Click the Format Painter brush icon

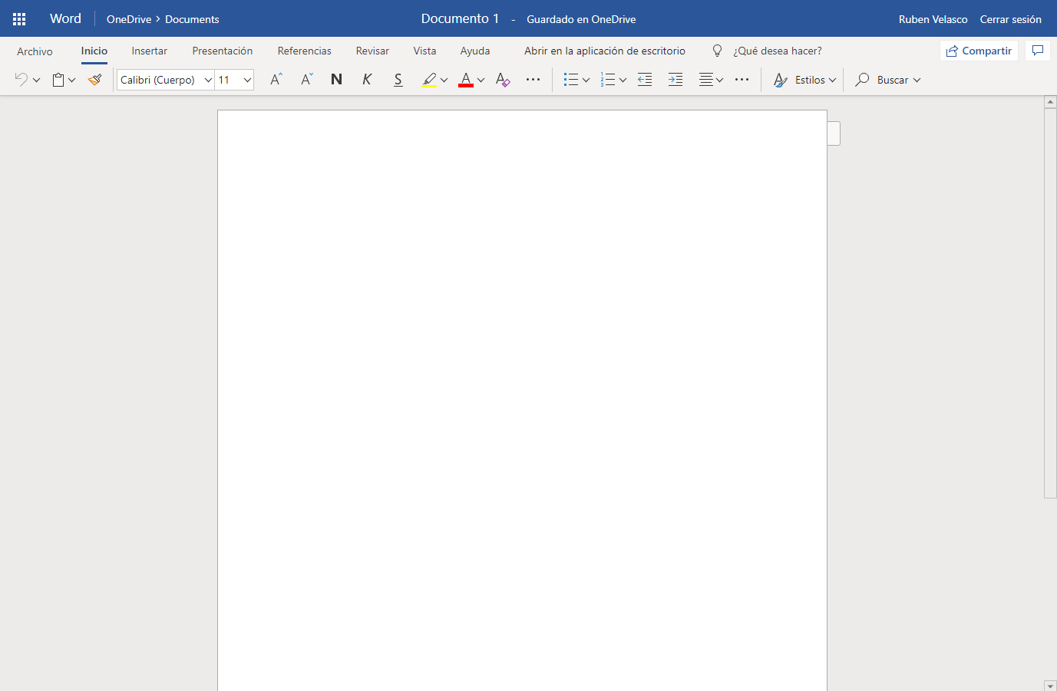95,80
